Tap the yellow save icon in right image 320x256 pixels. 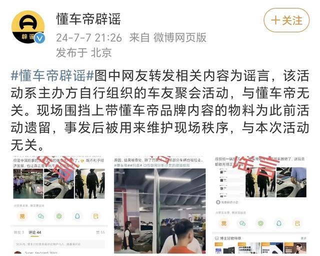click(297, 223)
